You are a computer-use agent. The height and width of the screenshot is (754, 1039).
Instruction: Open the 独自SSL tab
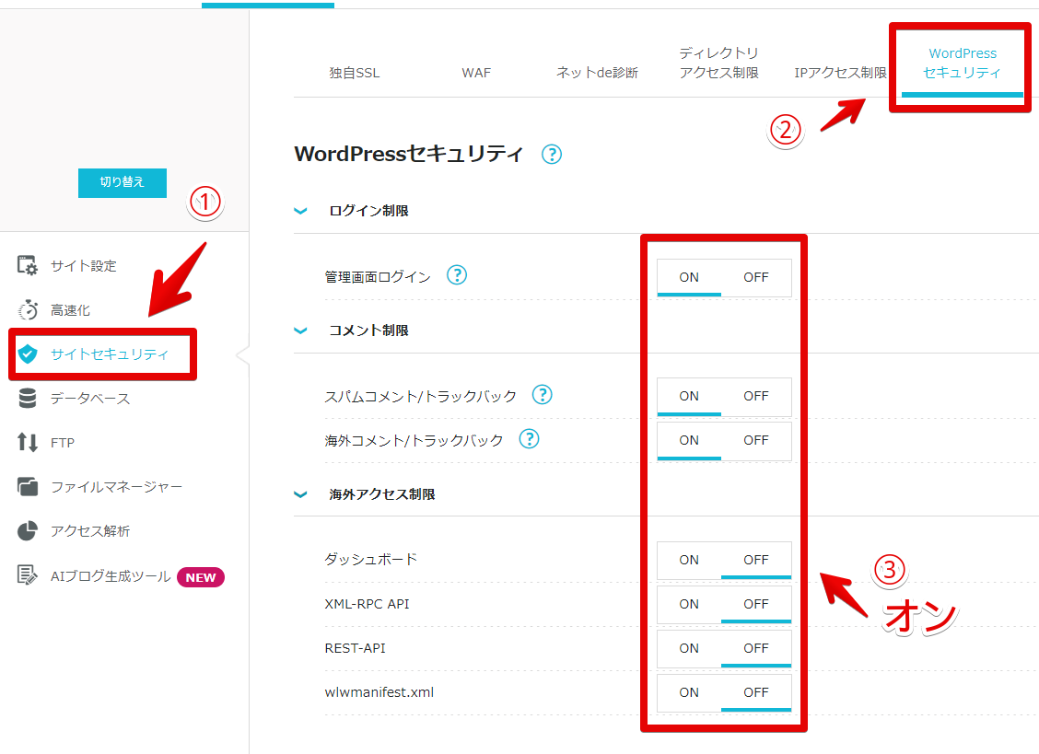tap(355, 73)
